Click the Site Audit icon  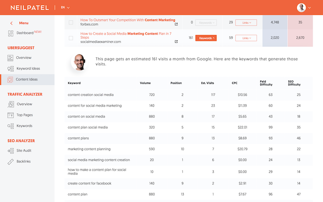click(11, 151)
